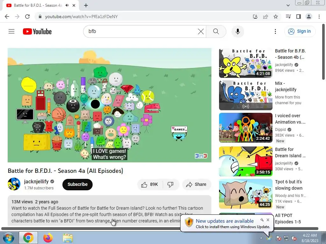Show hidden tray icons arrow

point(261,238)
